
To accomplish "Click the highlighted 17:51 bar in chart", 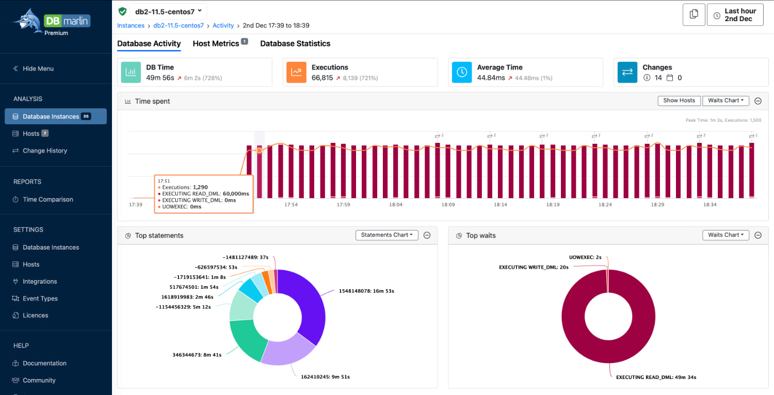I will (x=260, y=172).
